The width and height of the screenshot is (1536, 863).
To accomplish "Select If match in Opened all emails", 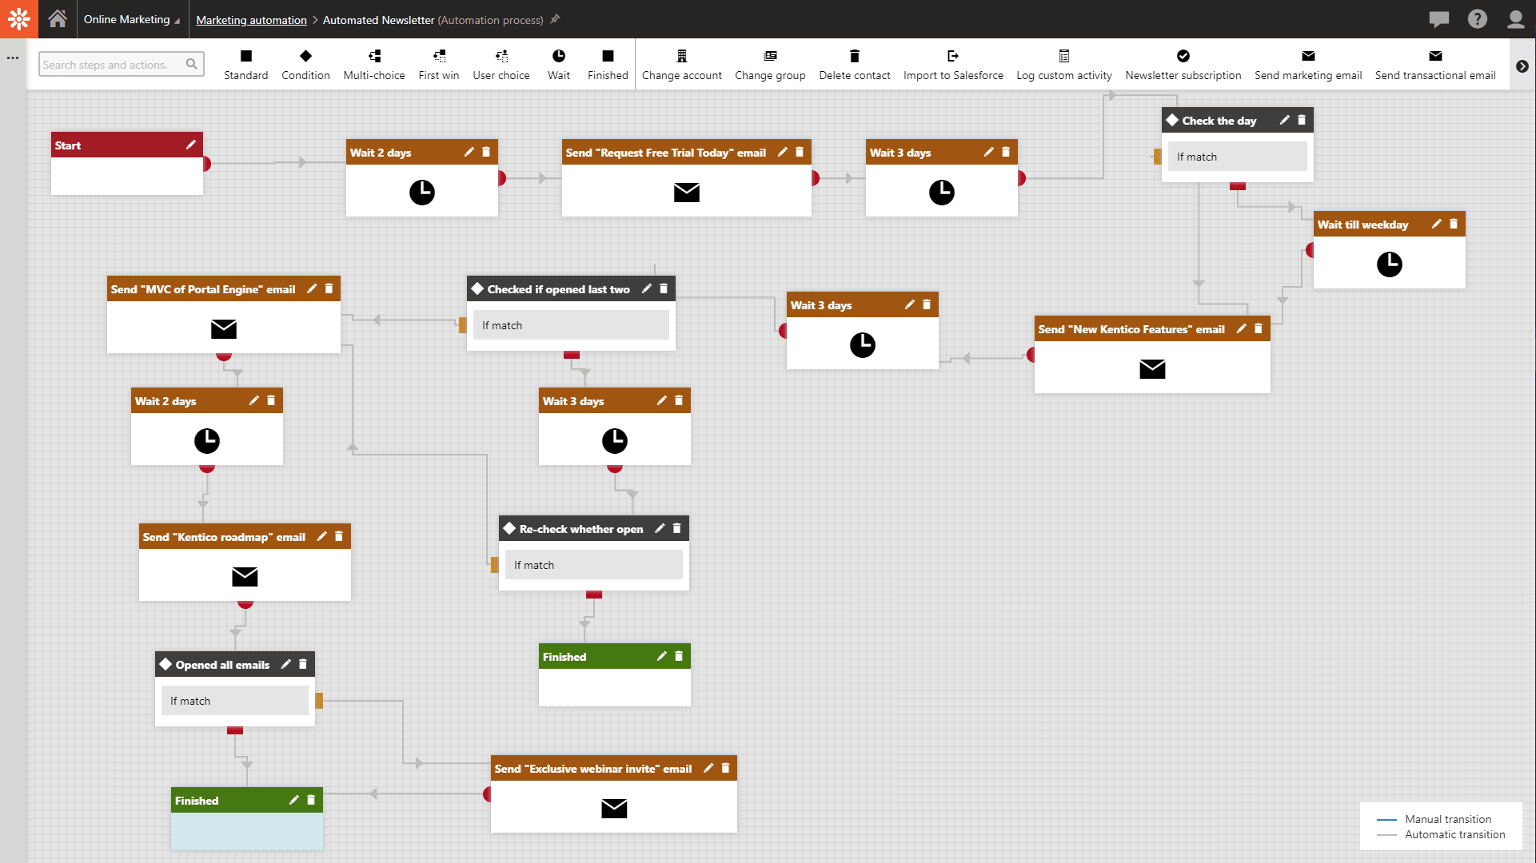I will [x=235, y=701].
